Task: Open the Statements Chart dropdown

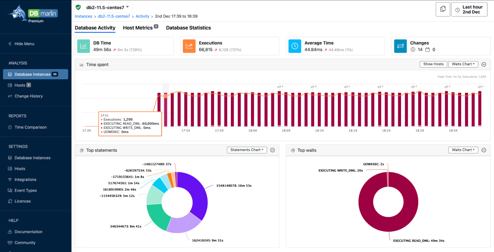Action: (x=247, y=150)
